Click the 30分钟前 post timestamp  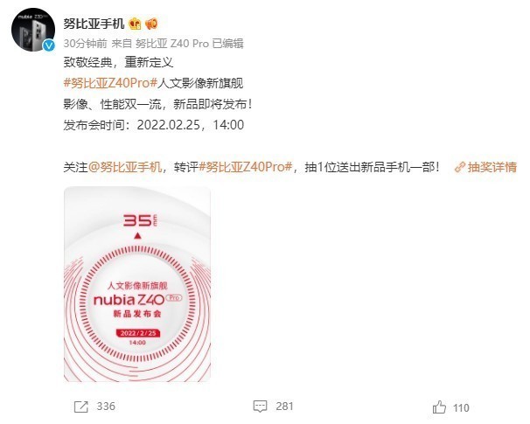point(85,44)
